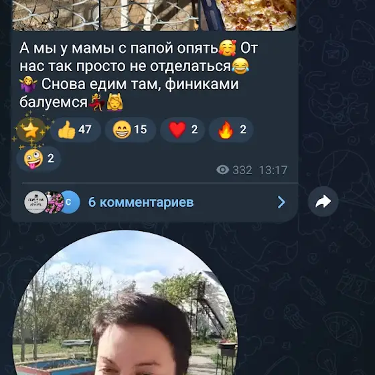Toggle the red heart reaction
375x375 pixels.
(x=182, y=130)
